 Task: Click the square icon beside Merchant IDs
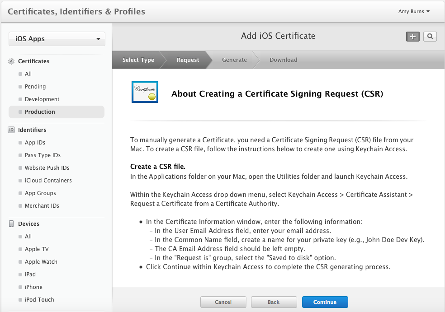20,205
